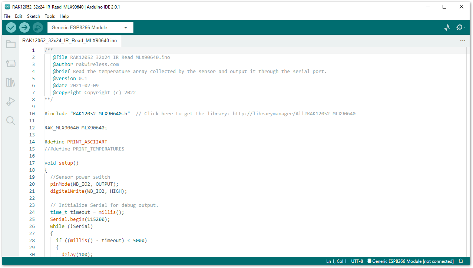
Task: Click the Verify sketch checkmark button
Action: pos(11,27)
